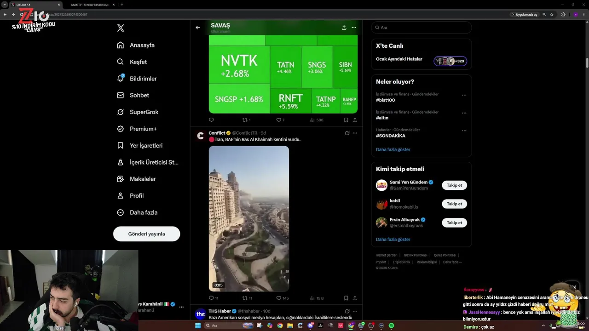View analytics of the Conflict post
The width and height of the screenshot is (589, 331).
click(x=317, y=298)
